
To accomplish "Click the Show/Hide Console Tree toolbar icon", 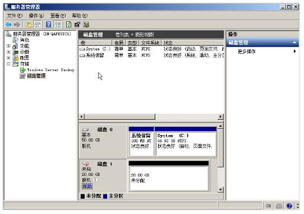I will coord(38,25).
